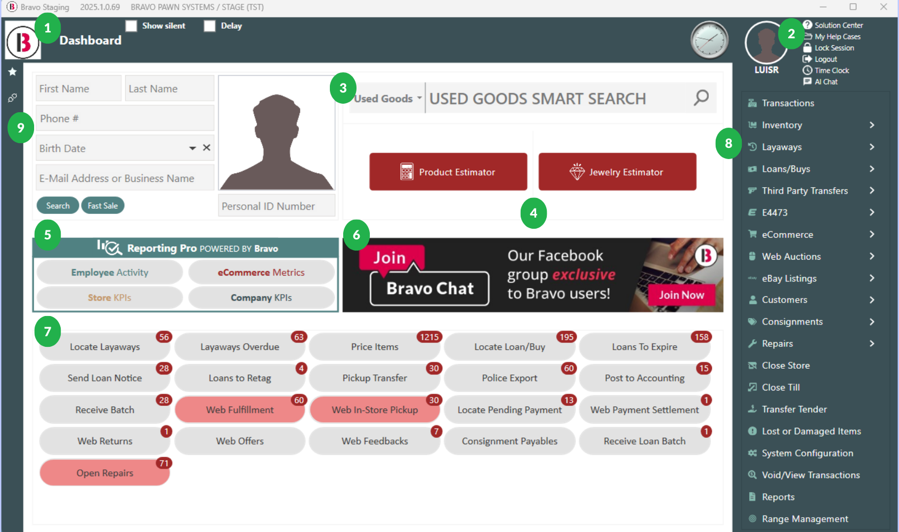
Task: Open the Repairs menu item
Action: tap(813, 344)
